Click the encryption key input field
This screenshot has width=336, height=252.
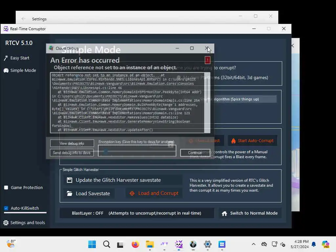click(x=137, y=151)
